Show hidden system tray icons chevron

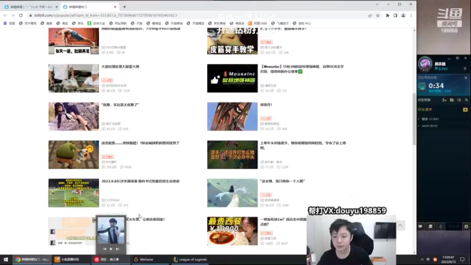click(422, 260)
